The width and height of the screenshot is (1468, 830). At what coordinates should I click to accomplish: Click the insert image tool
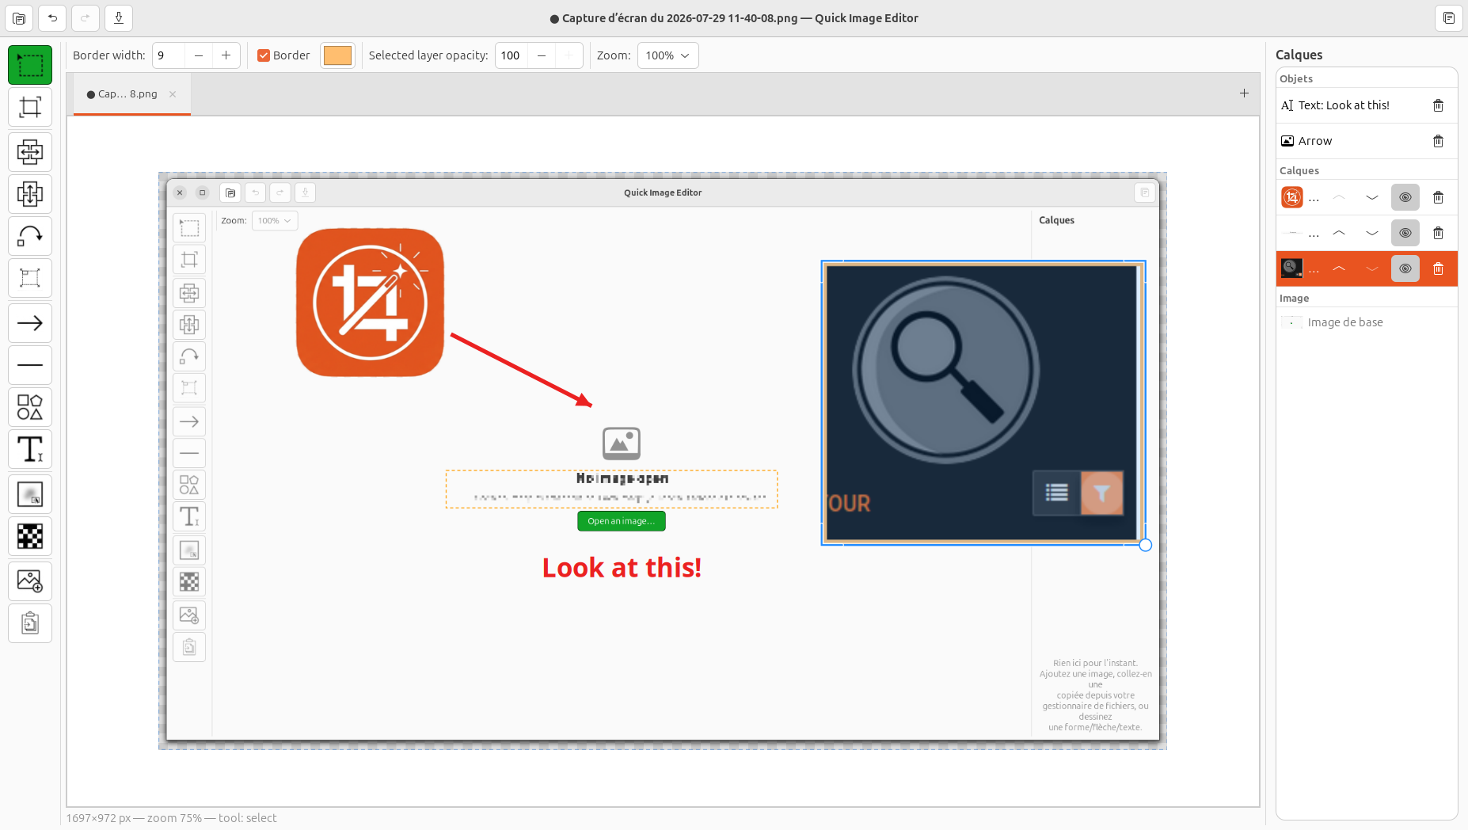30,581
